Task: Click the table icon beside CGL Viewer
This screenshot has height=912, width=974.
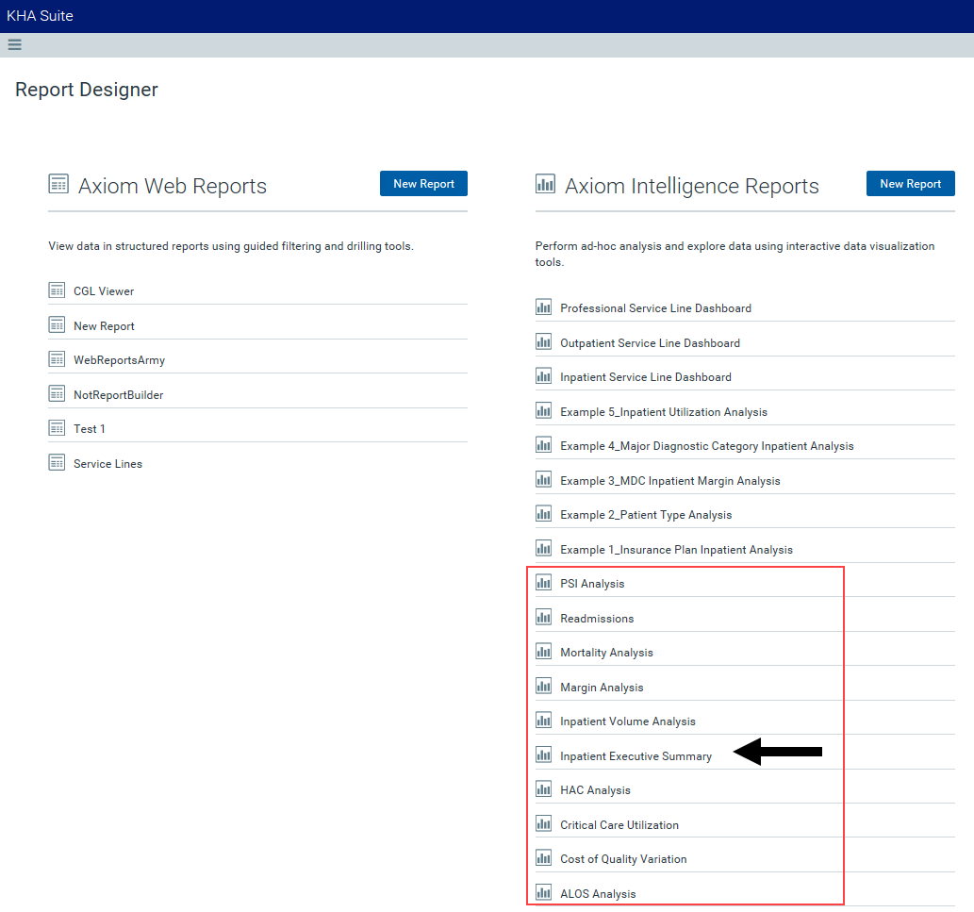Action: [x=58, y=290]
